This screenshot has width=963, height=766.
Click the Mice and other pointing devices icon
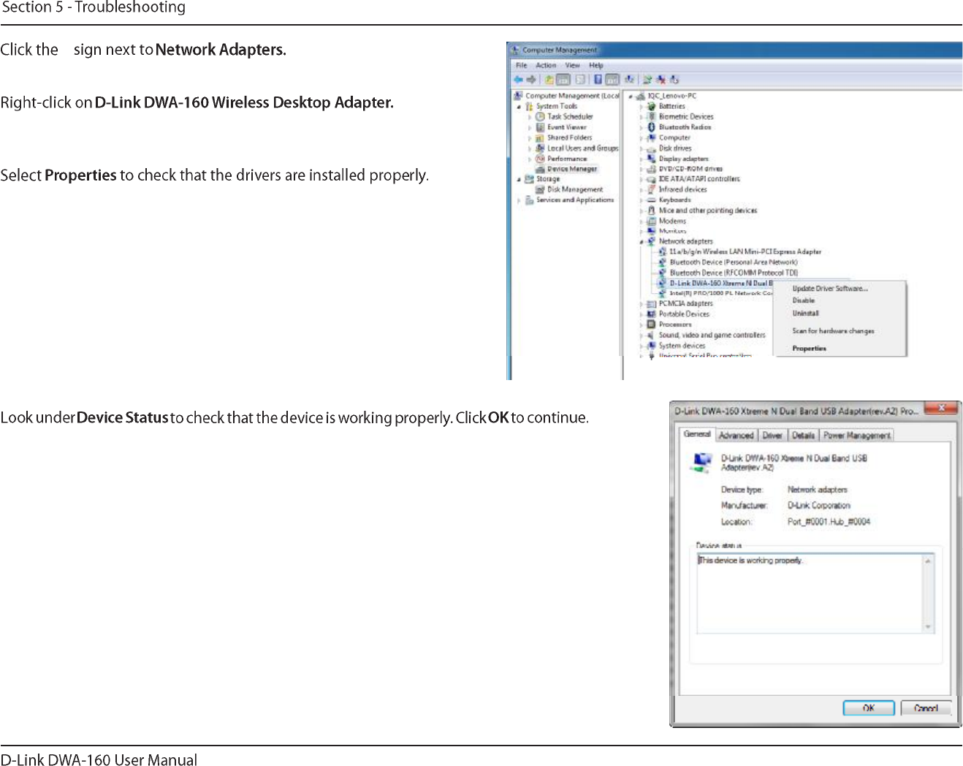pos(652,210)
